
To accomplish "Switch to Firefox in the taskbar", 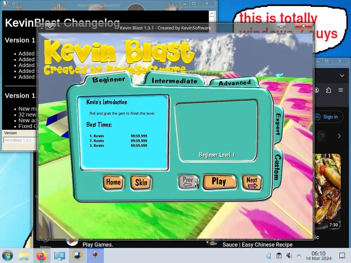I will coord(41,255).
